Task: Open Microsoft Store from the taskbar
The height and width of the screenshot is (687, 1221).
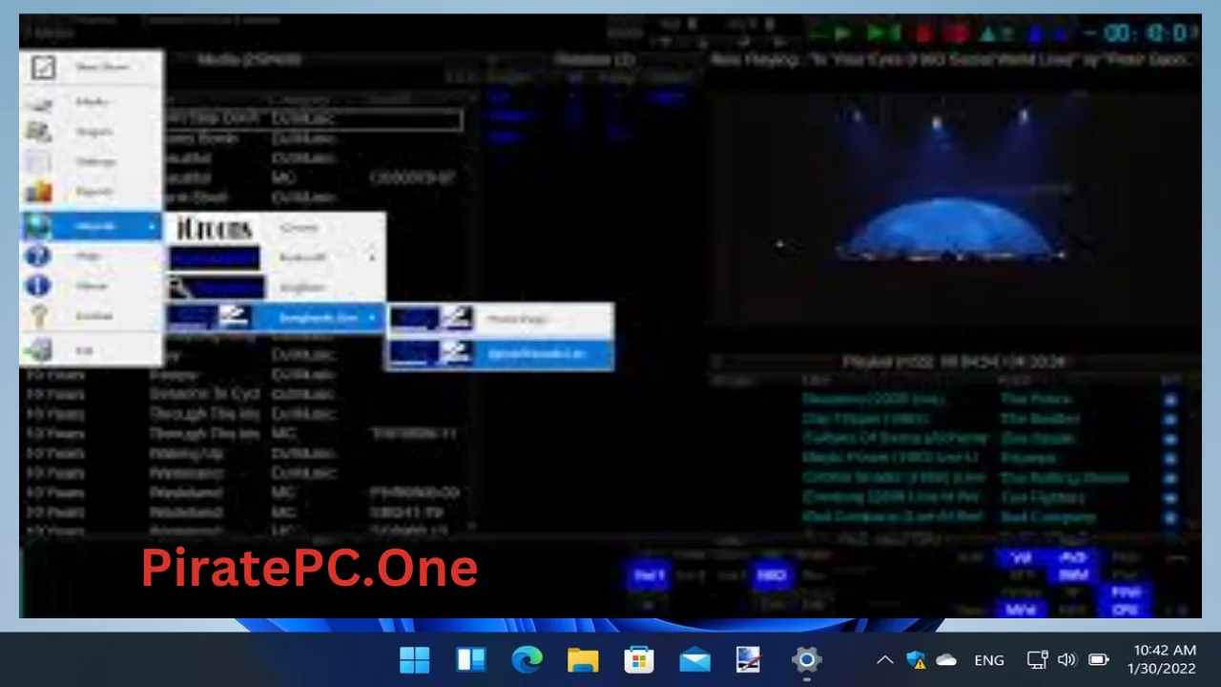Action: click(638, 660)
